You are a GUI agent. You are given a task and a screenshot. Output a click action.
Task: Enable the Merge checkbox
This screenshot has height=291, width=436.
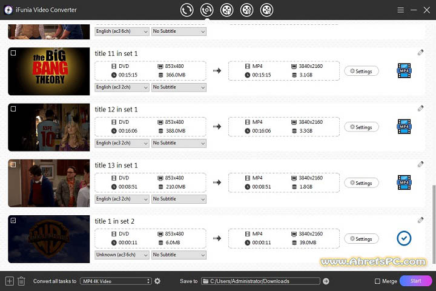tap(378, 281)
